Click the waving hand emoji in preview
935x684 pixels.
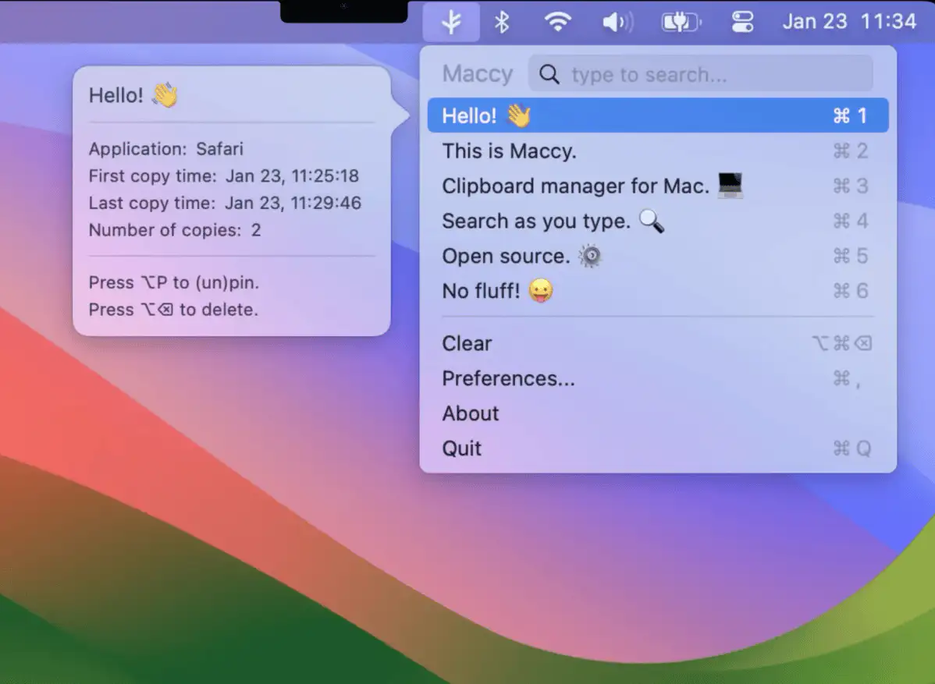click(x=165, y=95)
